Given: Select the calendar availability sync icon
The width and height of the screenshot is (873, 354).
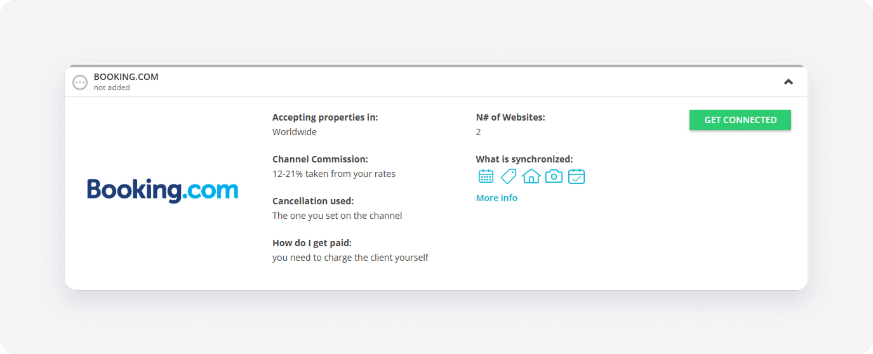Looking at the screenshot, I should tap(486, 176).
